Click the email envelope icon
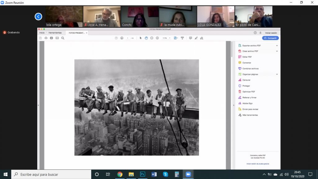Screen dimensions: 318x179 [x=57, y=38]
